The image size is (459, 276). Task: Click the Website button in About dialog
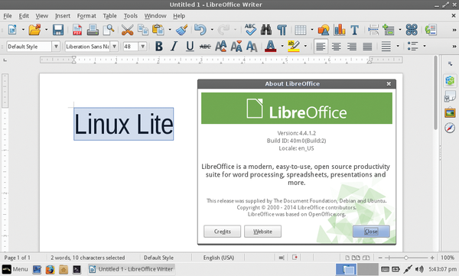262,231
